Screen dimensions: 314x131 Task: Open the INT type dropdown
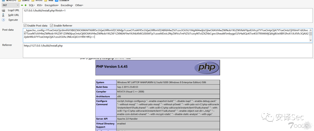[10, 5]
